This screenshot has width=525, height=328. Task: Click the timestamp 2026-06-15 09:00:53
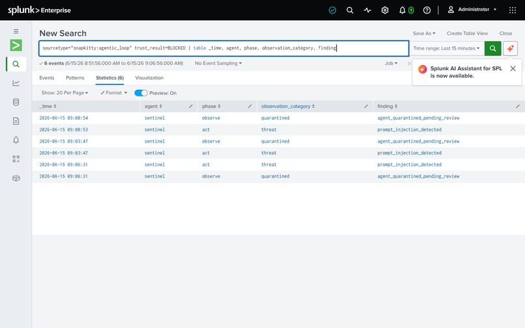tap(64, 130)
